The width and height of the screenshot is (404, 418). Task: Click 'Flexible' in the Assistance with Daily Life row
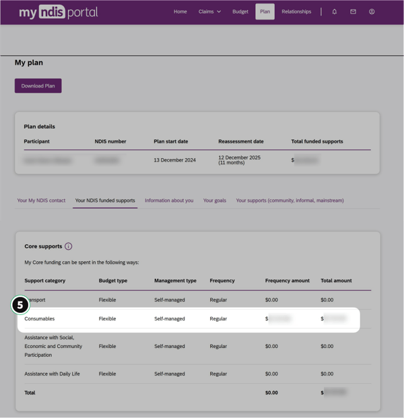click(x=108, y=374)
